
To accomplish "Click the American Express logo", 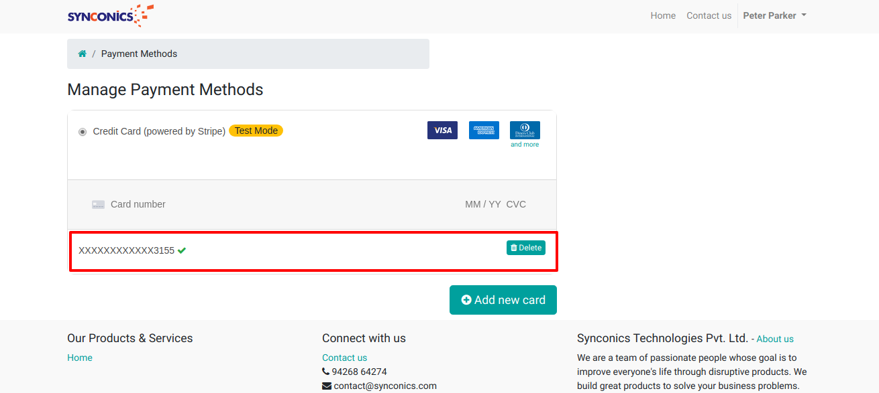I will [x=484, y=130].
